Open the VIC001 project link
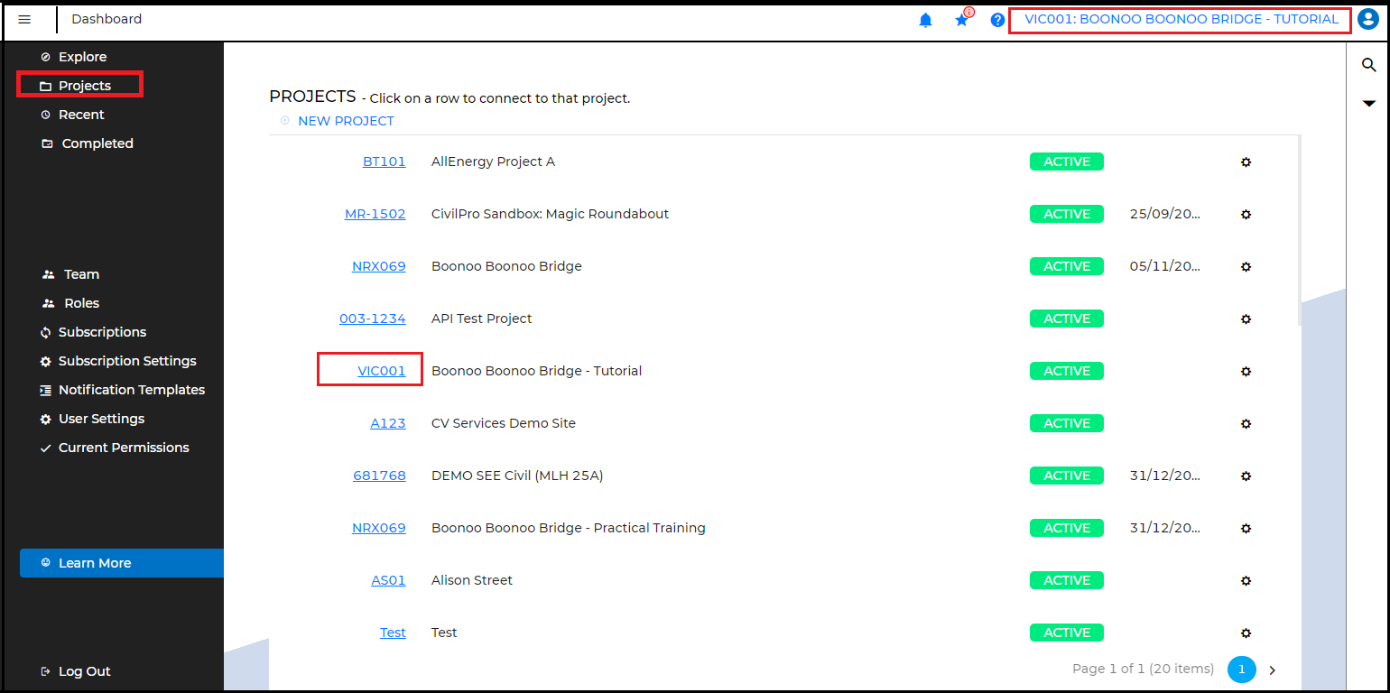 coord(381,371)
